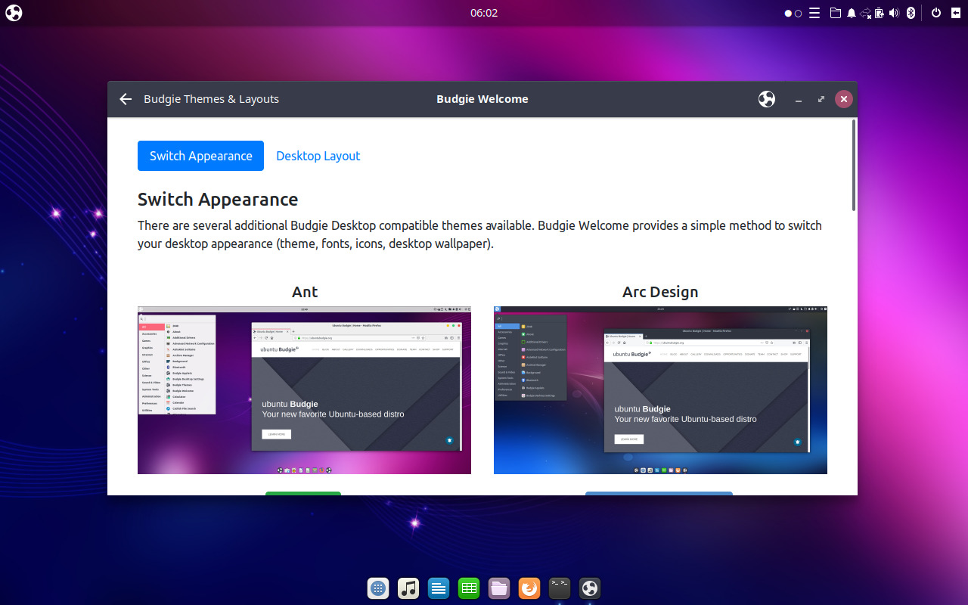
Task: Open the network status indicator
Action: coord(866,13)
